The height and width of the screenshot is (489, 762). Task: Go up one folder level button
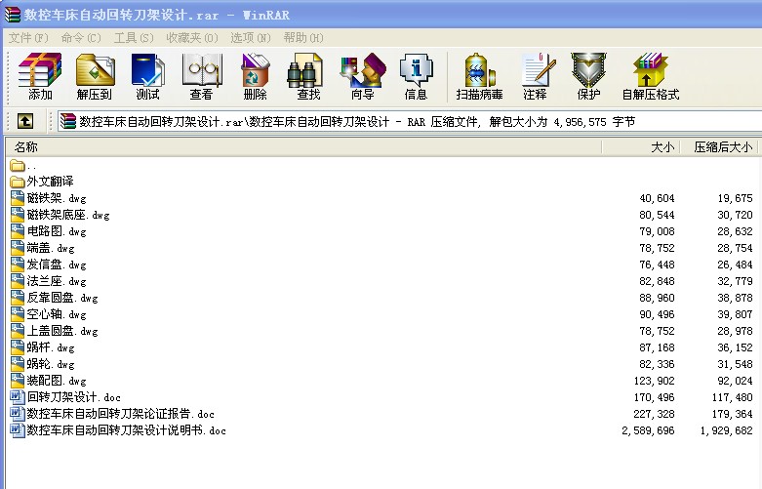[x=25, y=121]
